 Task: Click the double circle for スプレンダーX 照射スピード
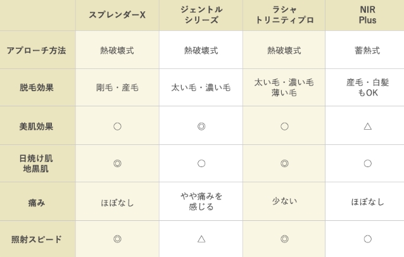[117, 239]
